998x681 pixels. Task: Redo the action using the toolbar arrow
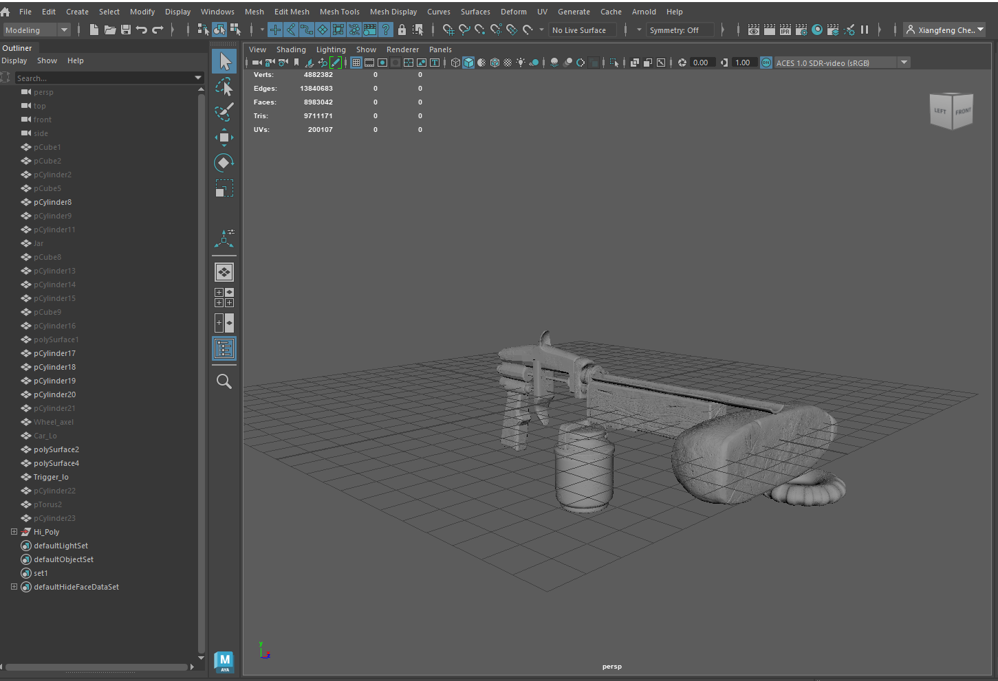158,30
